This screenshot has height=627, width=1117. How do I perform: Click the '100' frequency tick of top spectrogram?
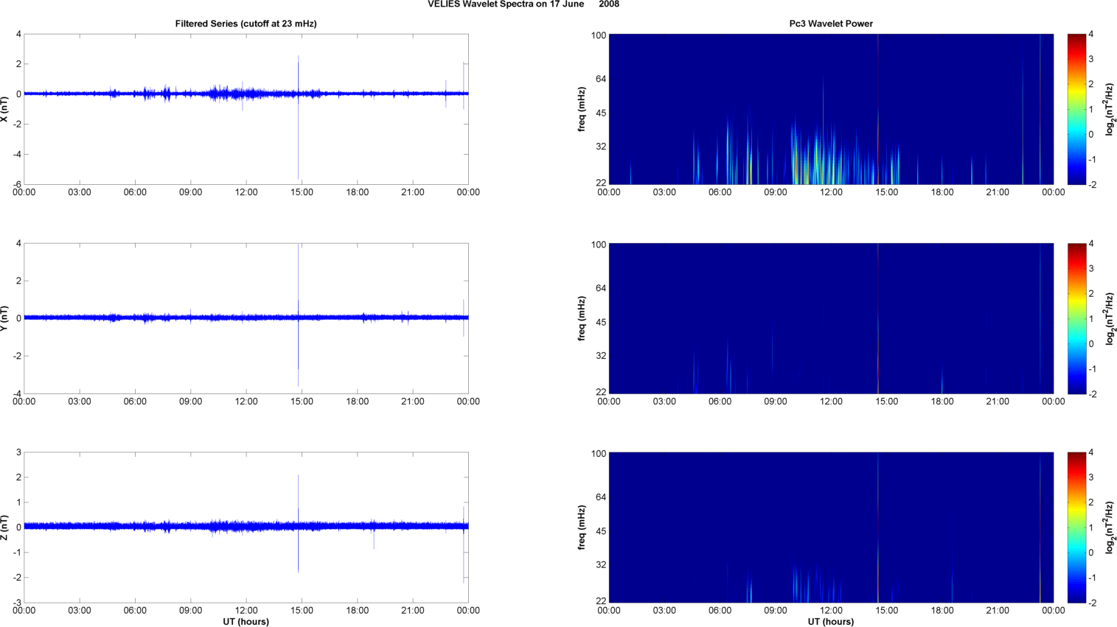pyautogui.click(x=598, y=35)
